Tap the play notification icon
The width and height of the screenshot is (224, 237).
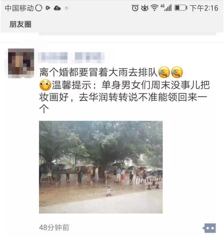click(x=48, y=8)
